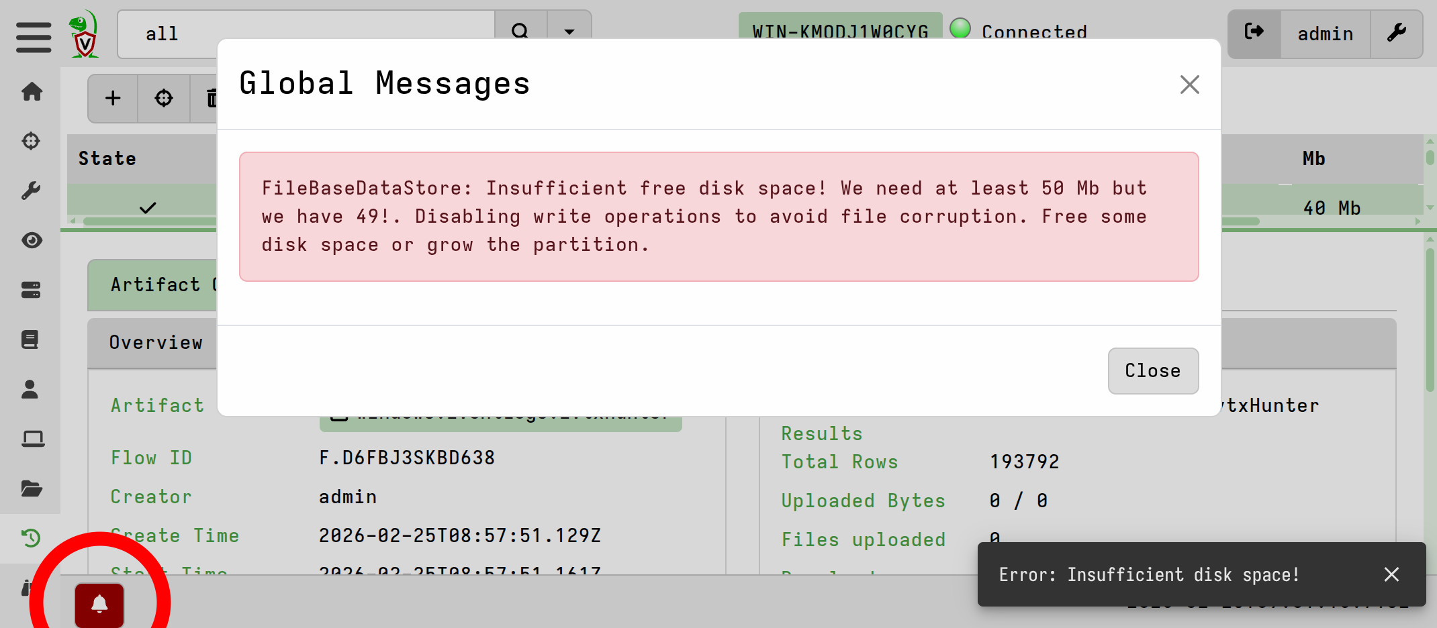Open the Users page with the person icon
Image resolution: width=1437 pixels, height=628 pixels.
tap(31, 389)
